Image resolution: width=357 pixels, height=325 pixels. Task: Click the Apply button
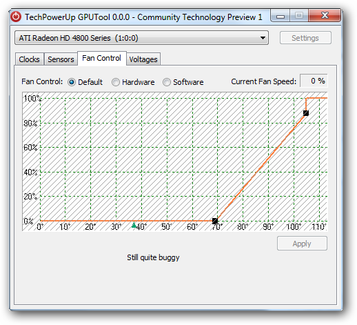tap(302, 244)
